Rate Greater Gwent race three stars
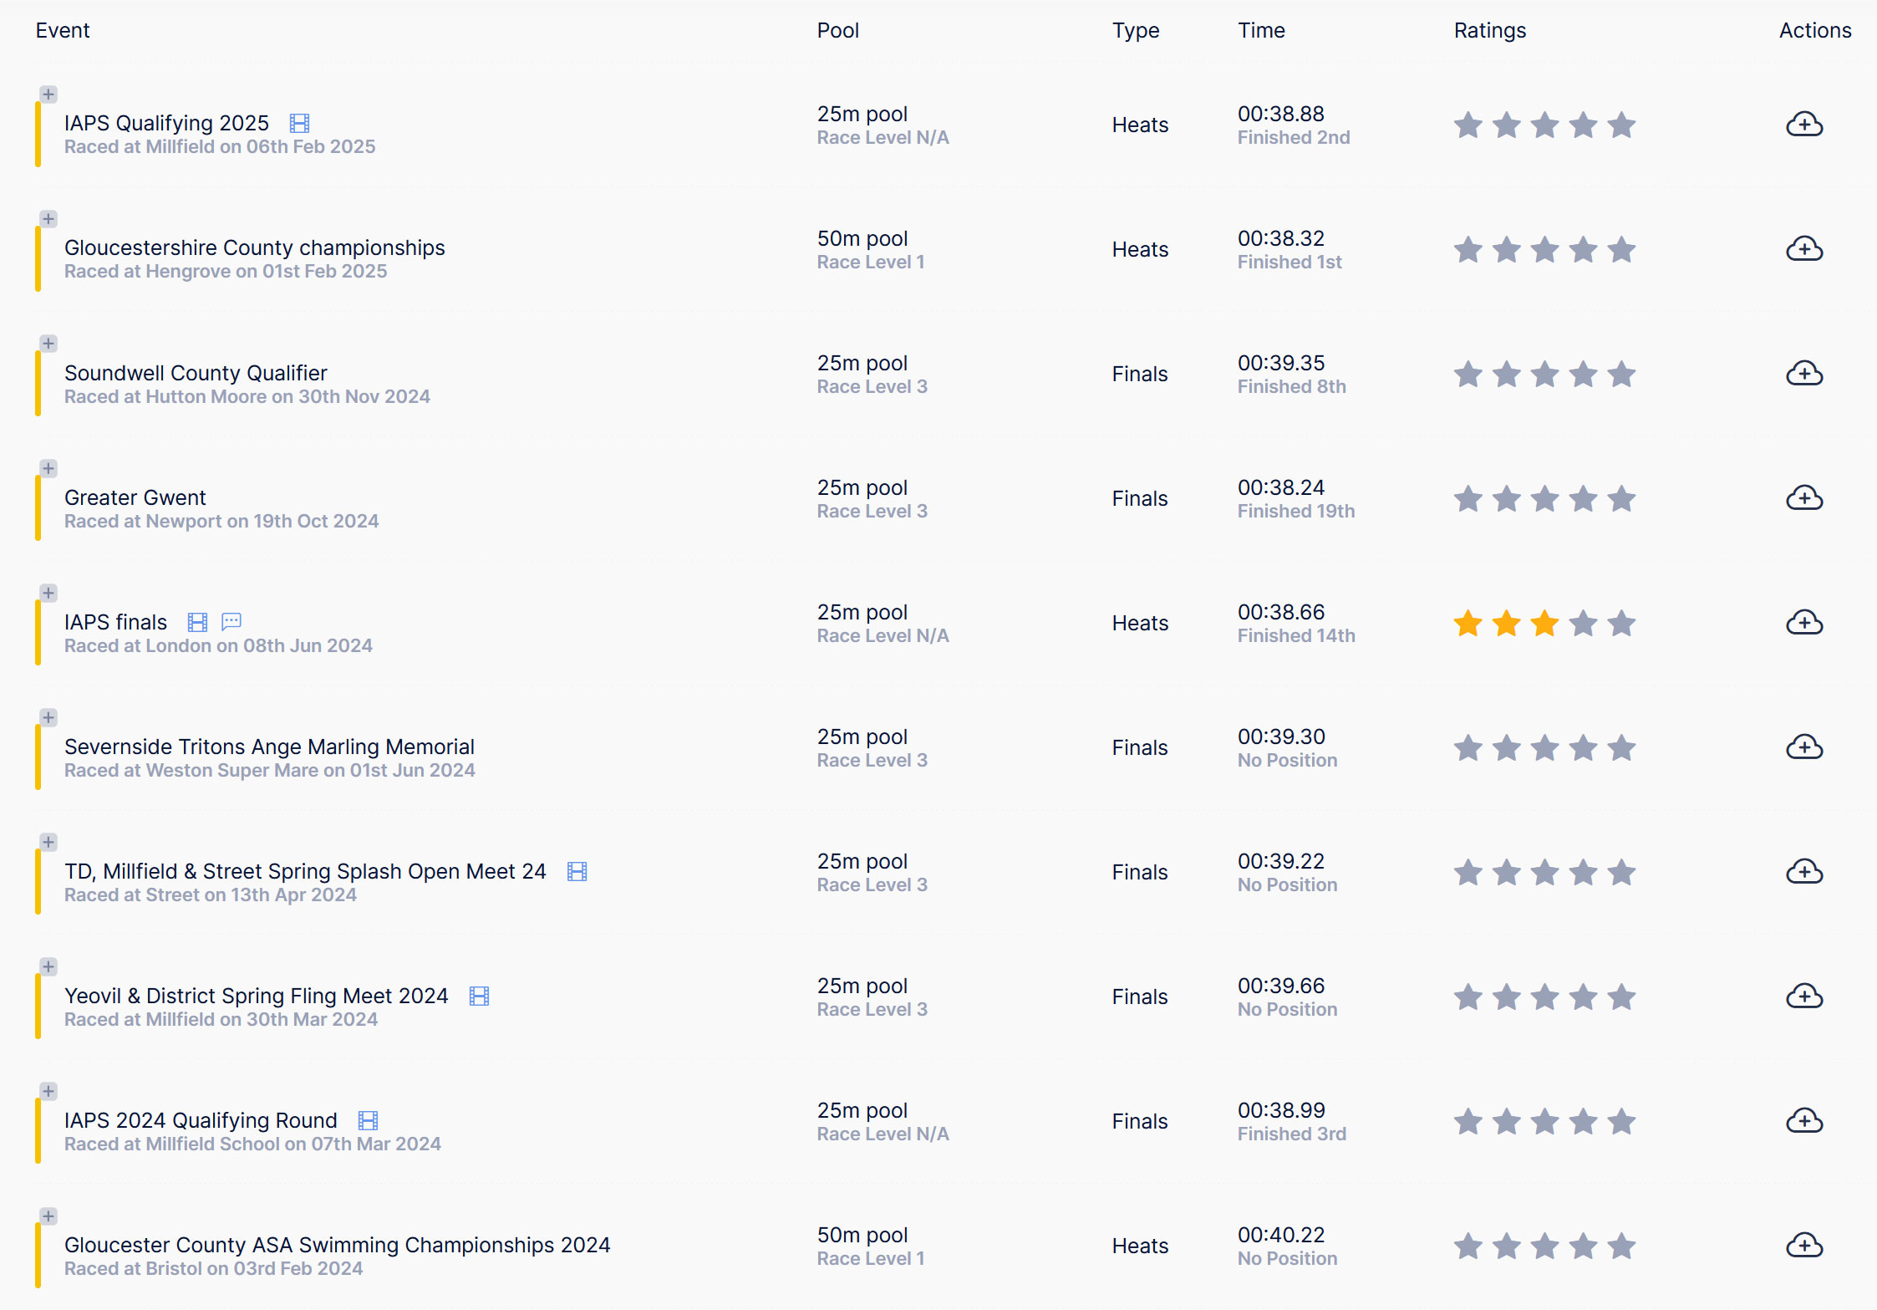1877x1310 pixels. 1544,498
